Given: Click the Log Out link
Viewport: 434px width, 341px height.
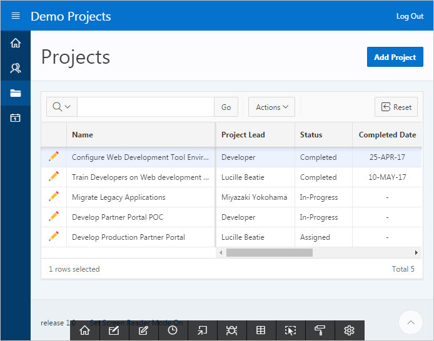Looking at the screenshot, I should (x=410, y=16).
